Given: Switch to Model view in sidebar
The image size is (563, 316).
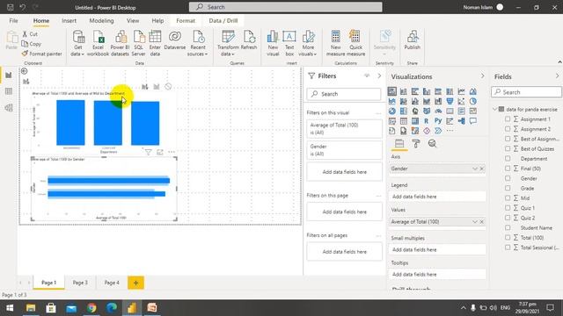Looking at the screenshot, I should coord(9,108).
